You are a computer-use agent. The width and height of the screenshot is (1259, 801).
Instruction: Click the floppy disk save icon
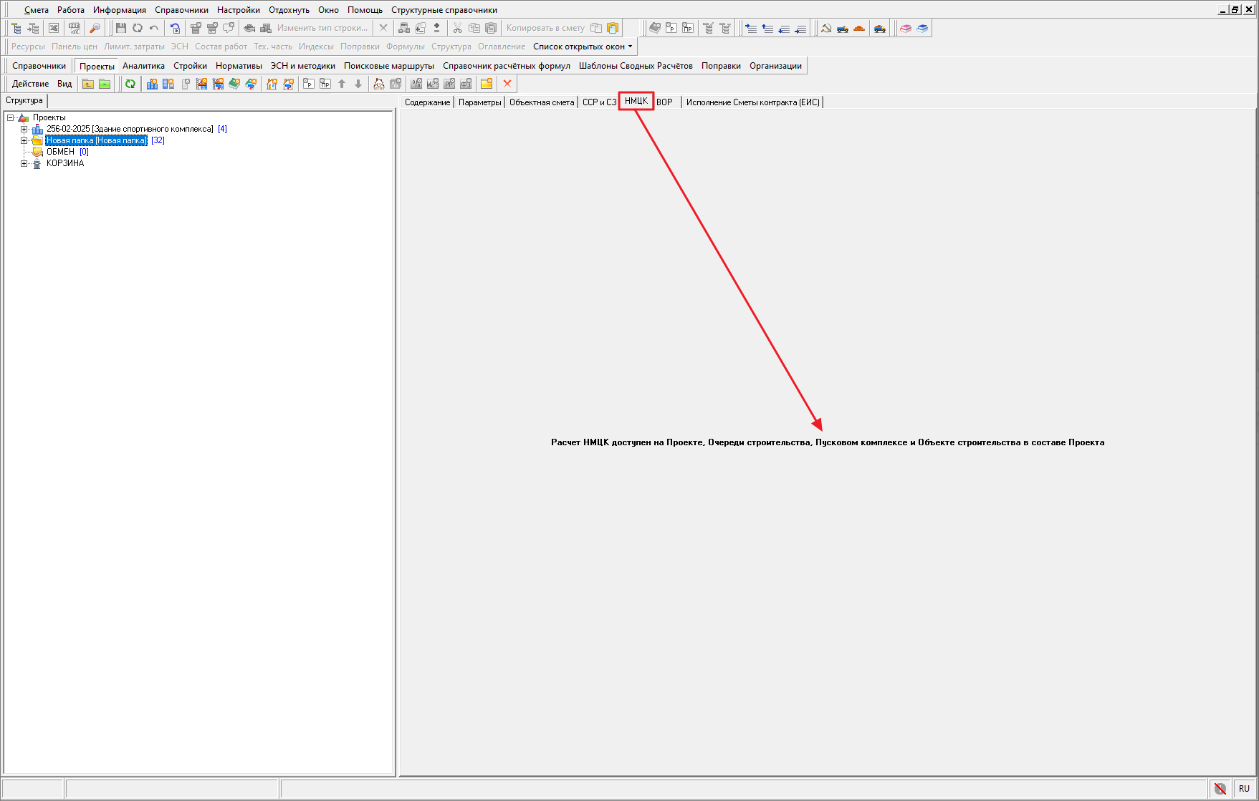tap(120, 28)
